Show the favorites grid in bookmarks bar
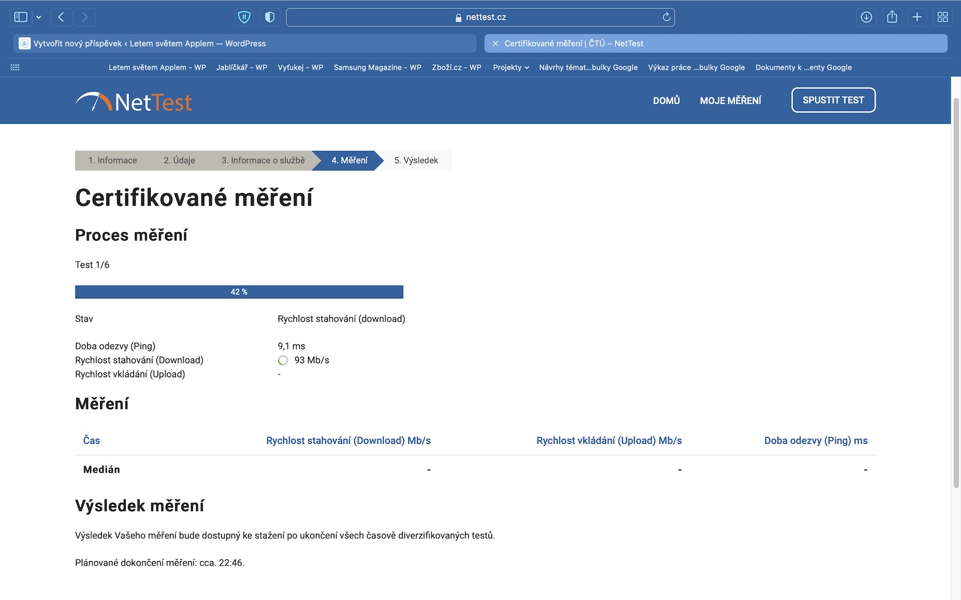This screenshot has width=961, height=600. pos(15,67)
